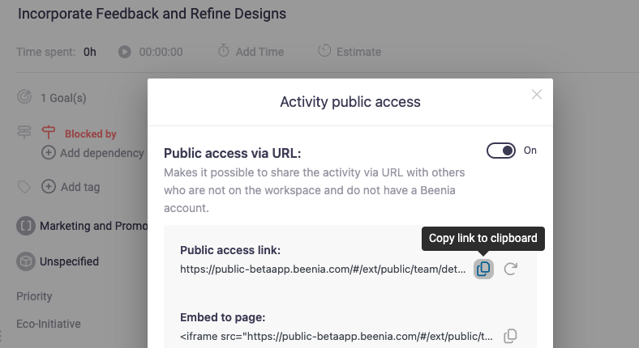Viewport: 639px width, 348px height.
Task: Regenerate the public access link
Action: tap(510, 269)
